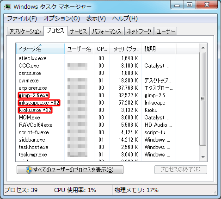221x199 pixels.
Task: Select the CCC.exe process row
Action: [x=107, y=66]
